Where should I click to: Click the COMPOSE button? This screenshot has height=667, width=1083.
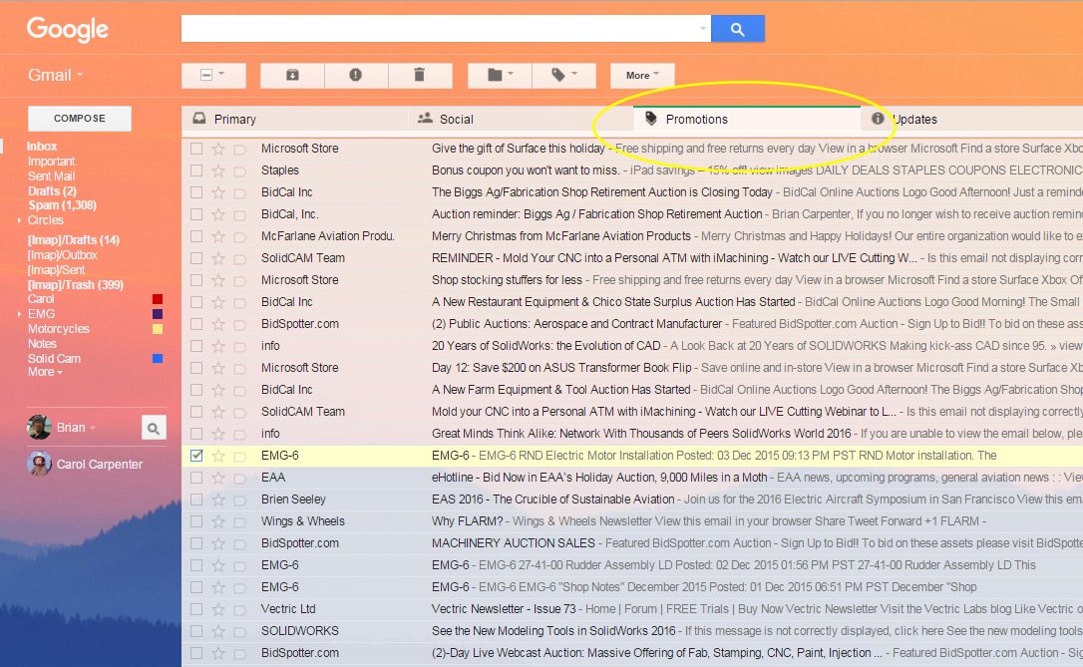[80, 119]
